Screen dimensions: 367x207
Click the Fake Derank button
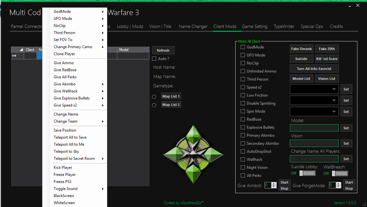[x=301, y=48]
